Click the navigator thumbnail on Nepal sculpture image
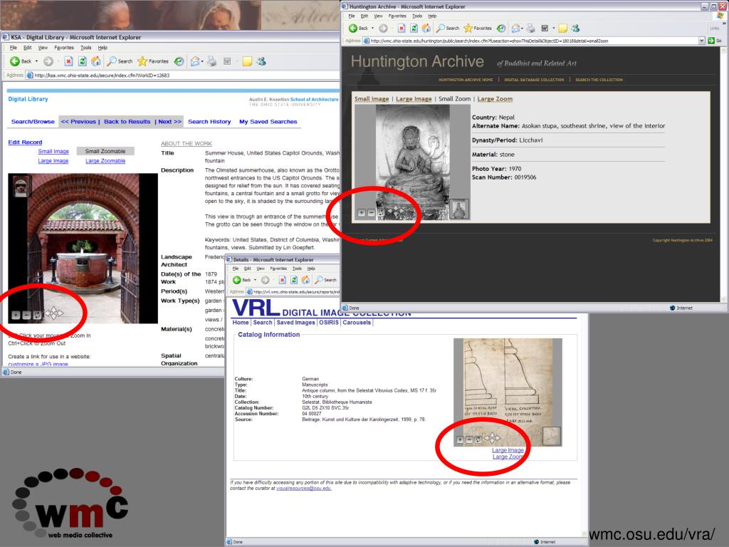729x547 pixels. 459,209
